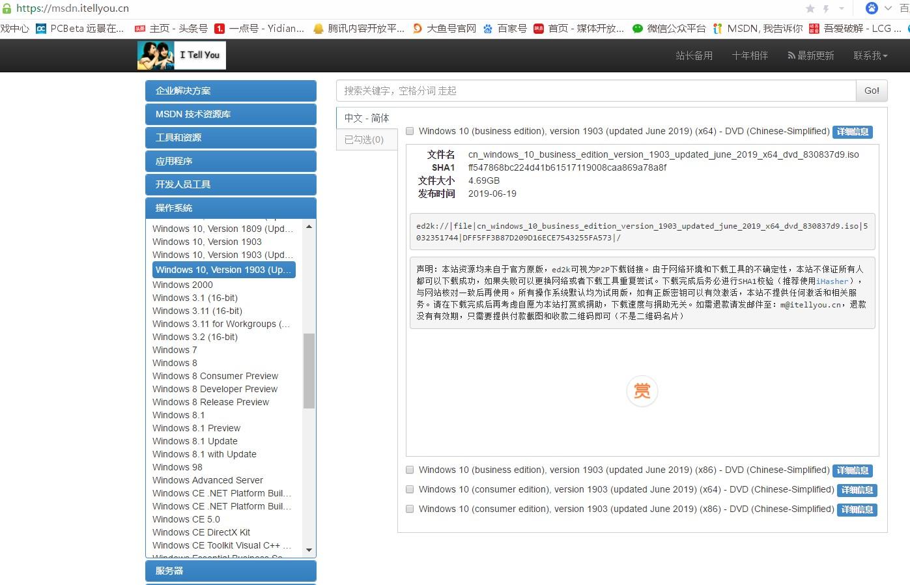The height and width of the screenshot is (585, 910).
Task: Expand the MSDN 技术资源库 category
Action: [x=231, y=114]
